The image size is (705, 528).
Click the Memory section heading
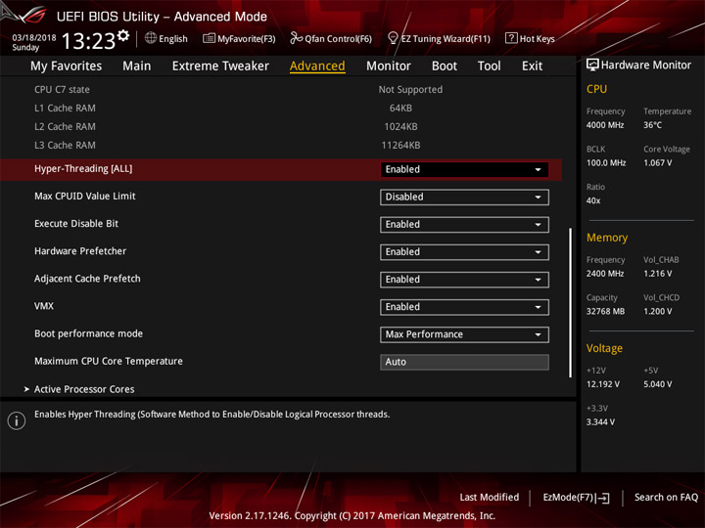point(607,238)
